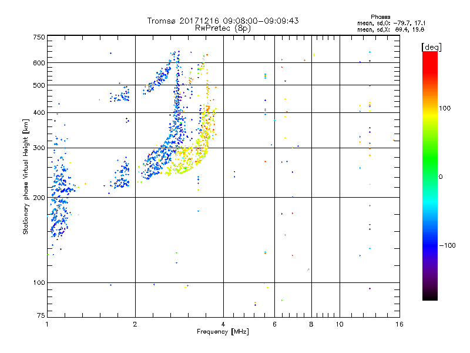
Task: Click the '300' y-axis tick label
Action: click(39, 148)
